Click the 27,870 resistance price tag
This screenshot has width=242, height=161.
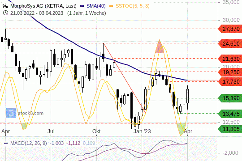coord(230,29)
